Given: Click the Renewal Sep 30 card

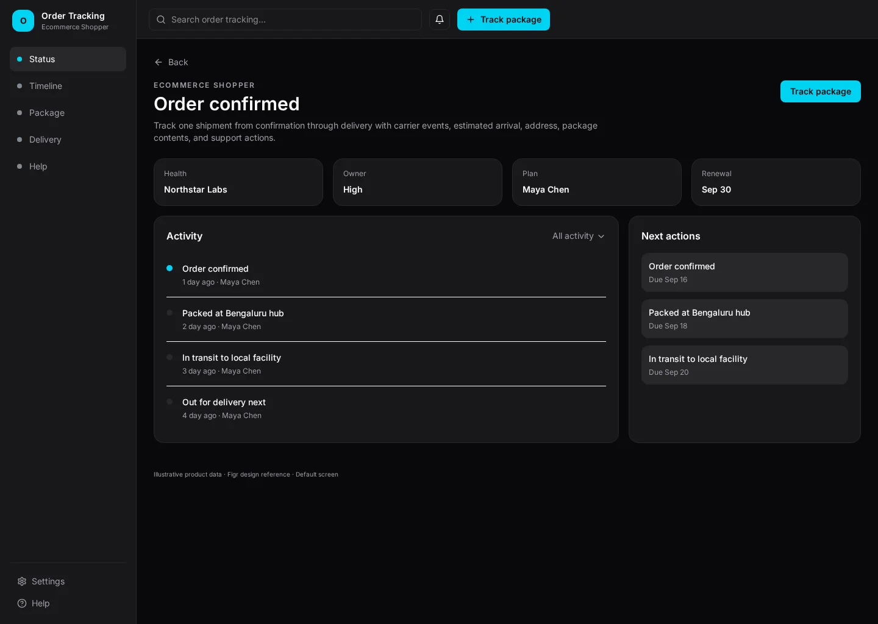Looking at the screenshot, I should pos(776,182).
